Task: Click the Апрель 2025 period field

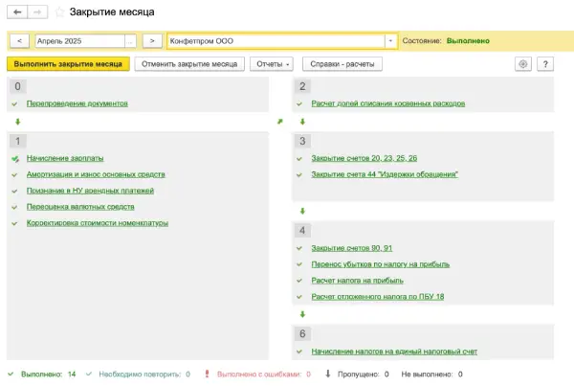Action: 78,41
